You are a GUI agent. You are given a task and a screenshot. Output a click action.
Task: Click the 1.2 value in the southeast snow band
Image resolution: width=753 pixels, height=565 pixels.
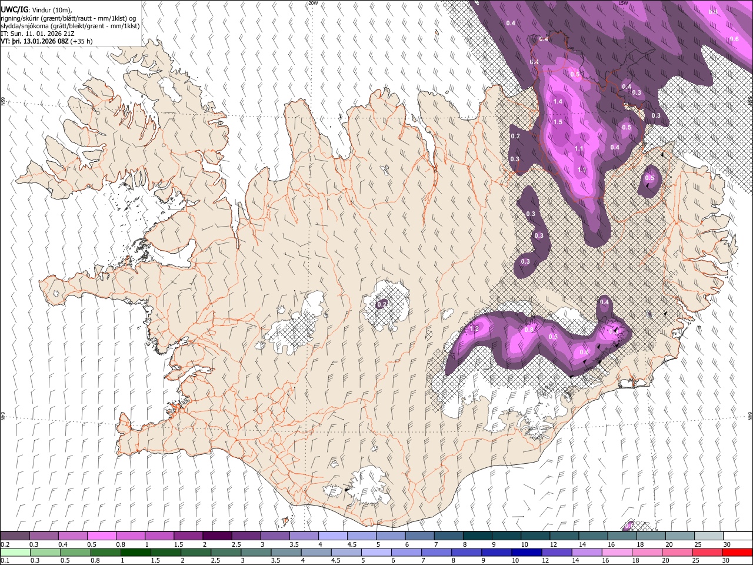click(x=475, y=328)
